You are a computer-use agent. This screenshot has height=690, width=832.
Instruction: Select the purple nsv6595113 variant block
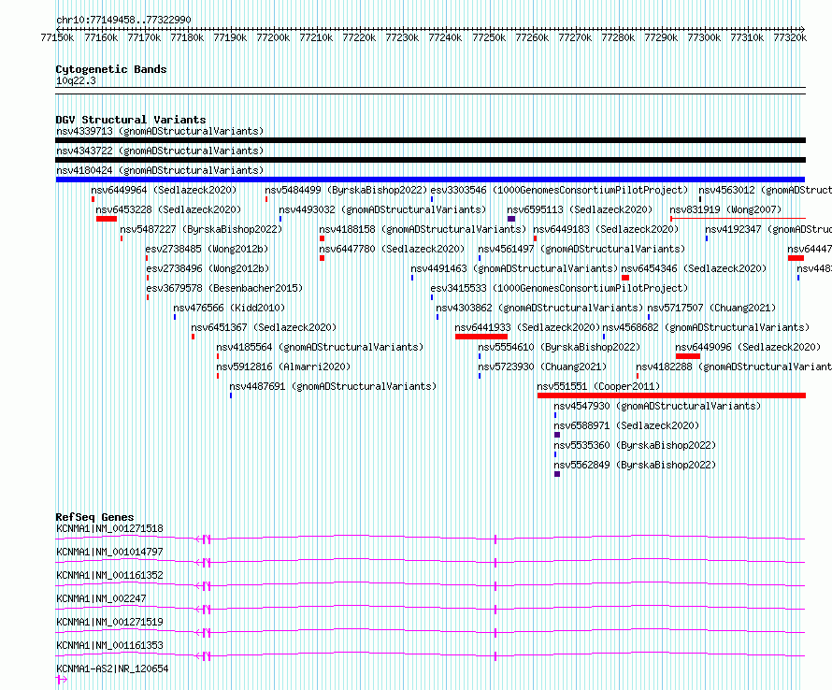[511, 219]
